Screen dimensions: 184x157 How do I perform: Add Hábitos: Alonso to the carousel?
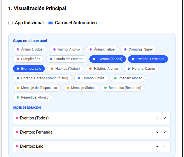(103, 69)
